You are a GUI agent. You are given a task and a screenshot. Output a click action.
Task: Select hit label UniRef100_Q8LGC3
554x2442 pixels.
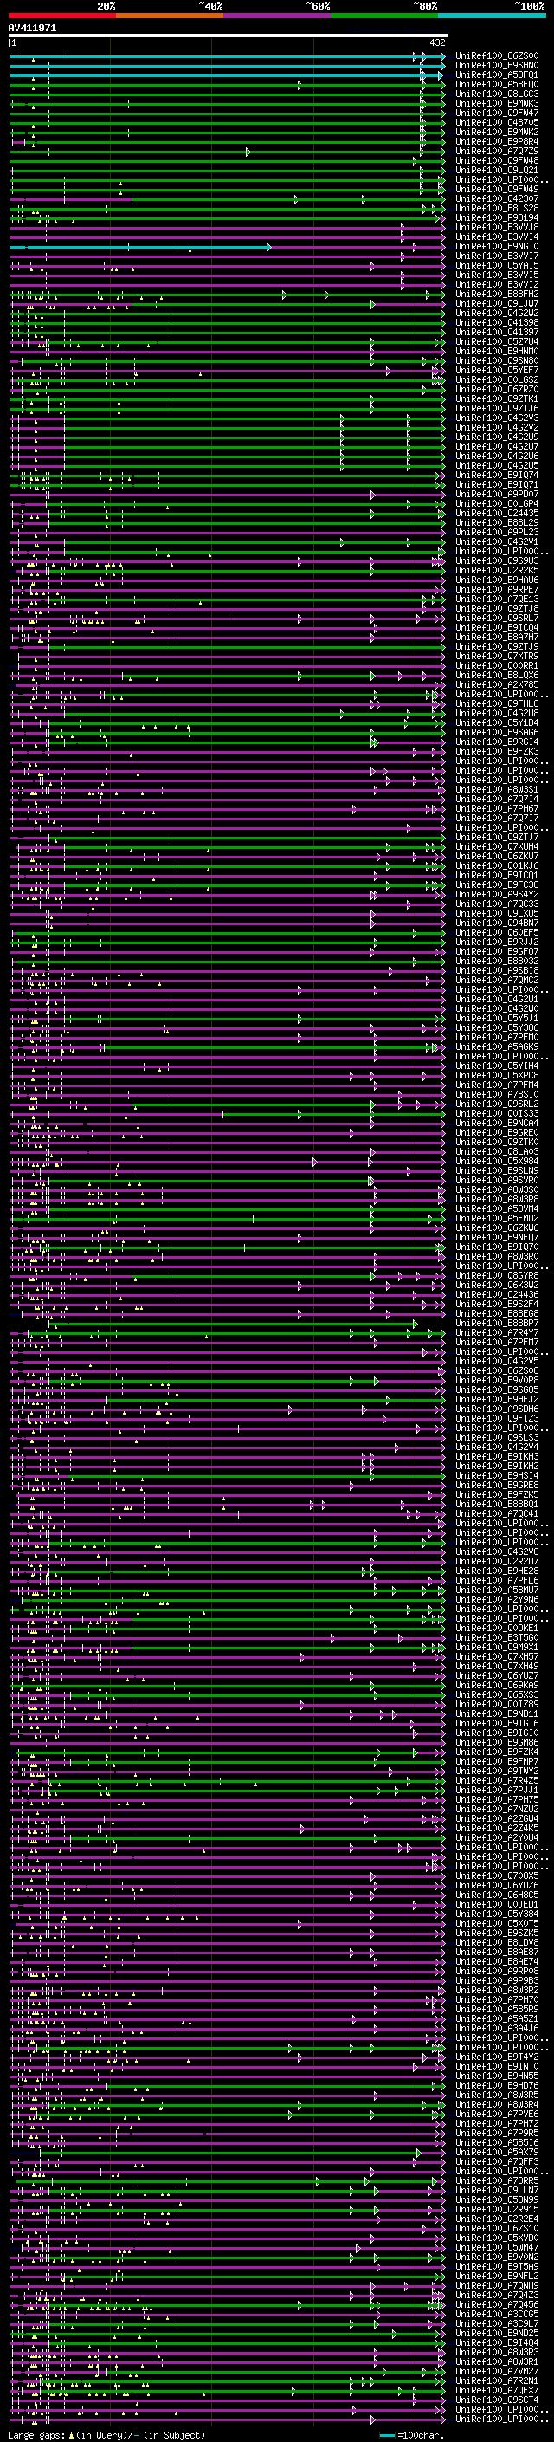(497, 94)
